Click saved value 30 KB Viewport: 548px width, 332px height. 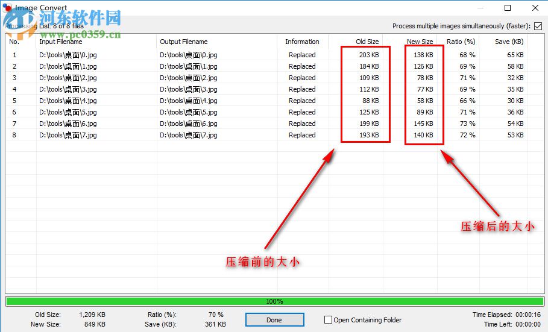(515, 101)
